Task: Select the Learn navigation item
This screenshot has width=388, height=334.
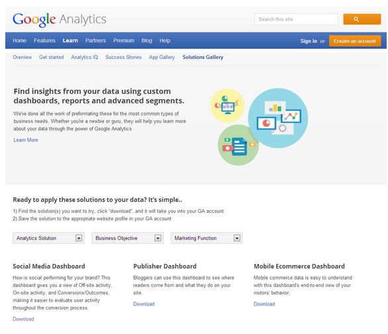Action: coord(70,40)
